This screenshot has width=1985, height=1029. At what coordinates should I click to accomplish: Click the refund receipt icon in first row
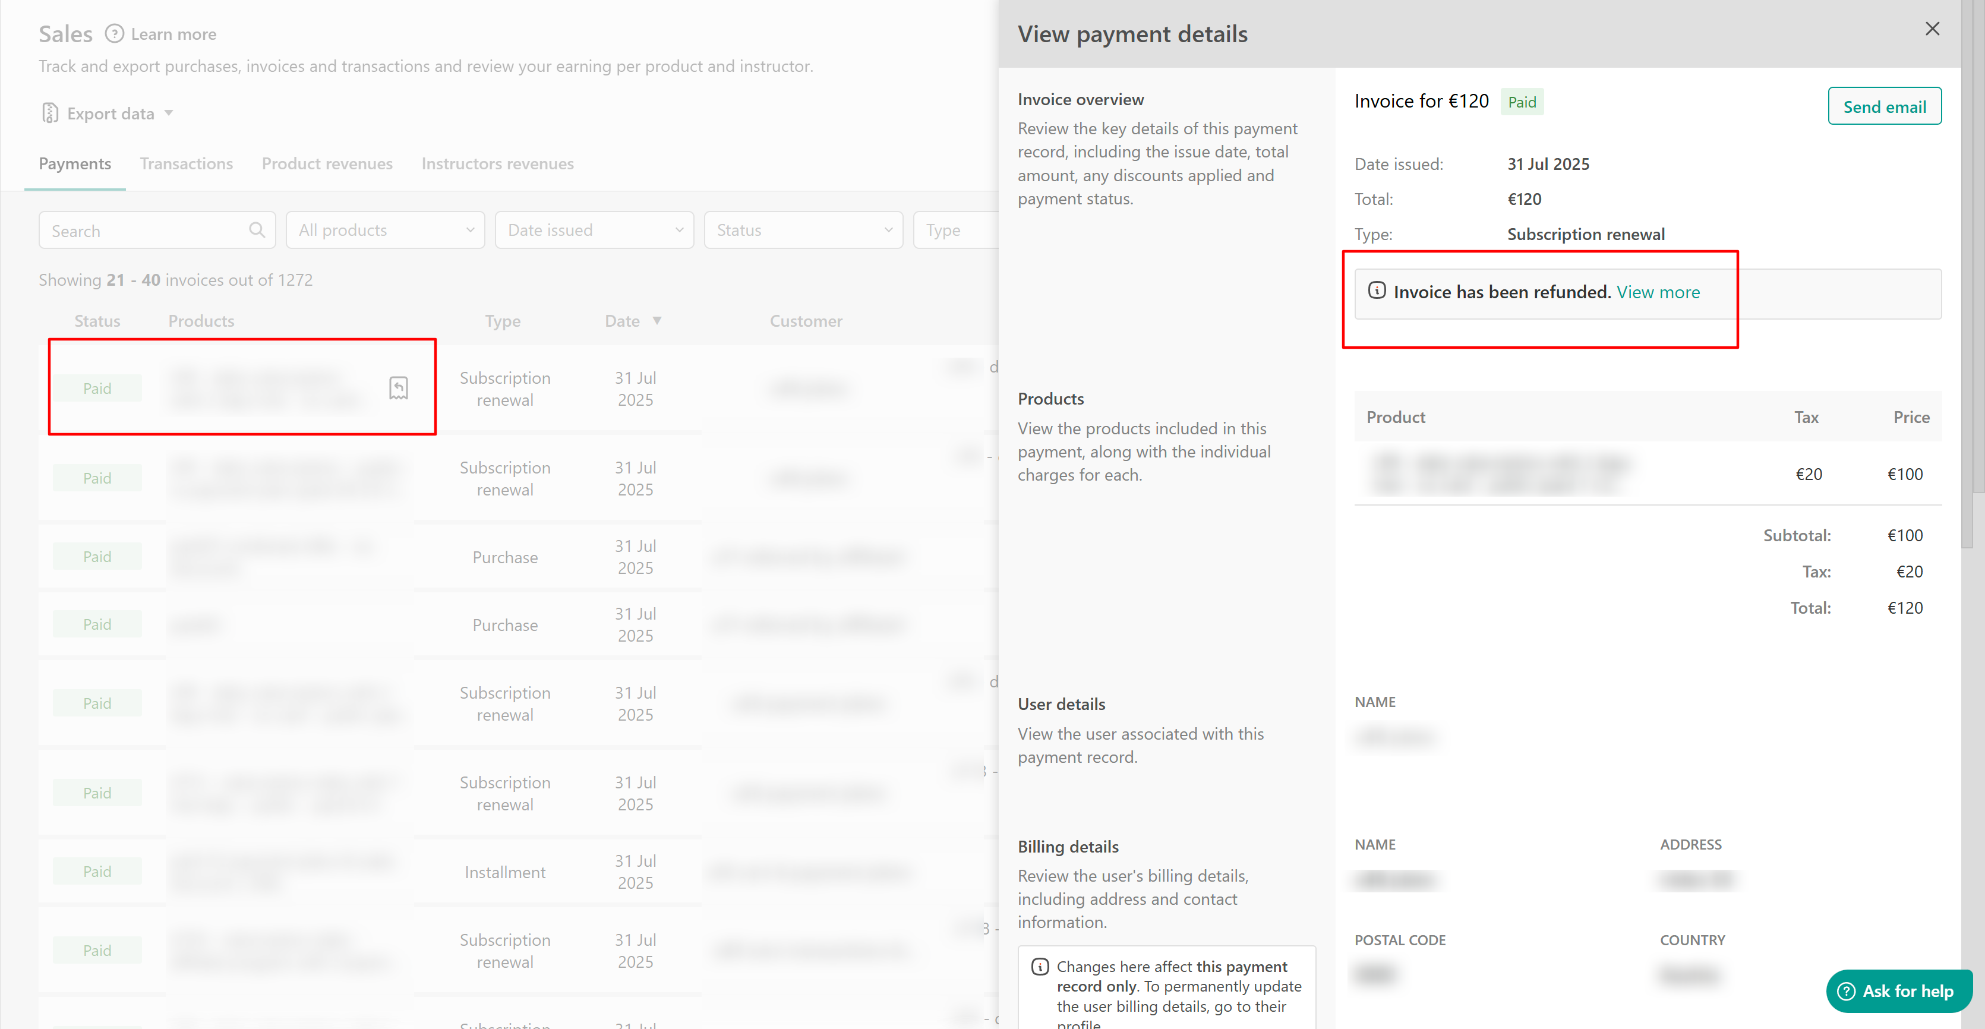click(x=399, y=388)
